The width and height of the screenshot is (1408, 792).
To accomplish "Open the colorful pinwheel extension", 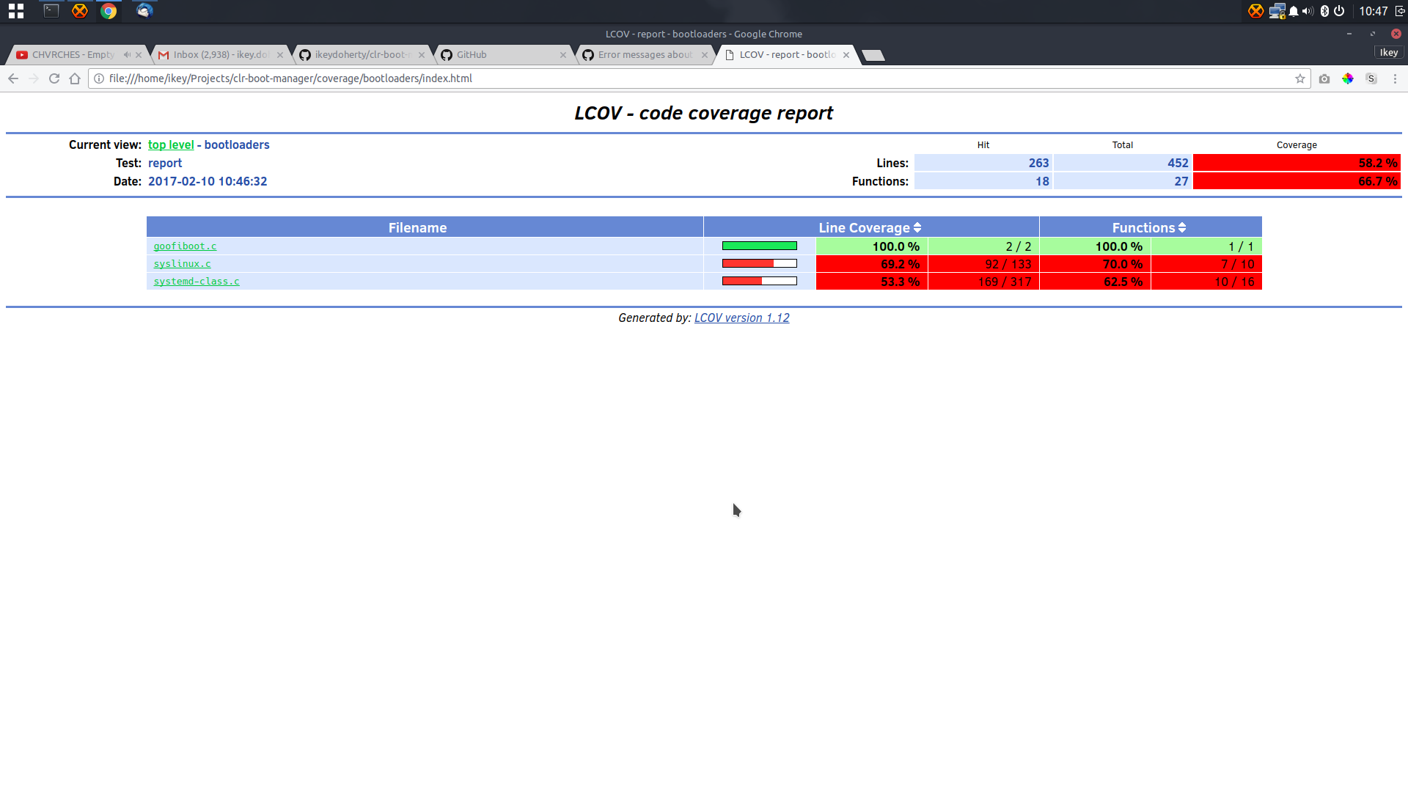I will [x=1348, y=78].
